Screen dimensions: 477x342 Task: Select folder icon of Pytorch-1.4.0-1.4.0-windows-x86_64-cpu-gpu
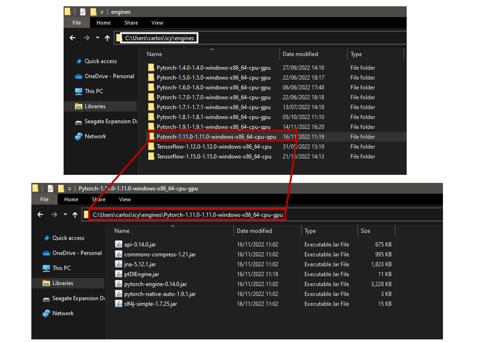pyautogui.click(x=151, y=68)
